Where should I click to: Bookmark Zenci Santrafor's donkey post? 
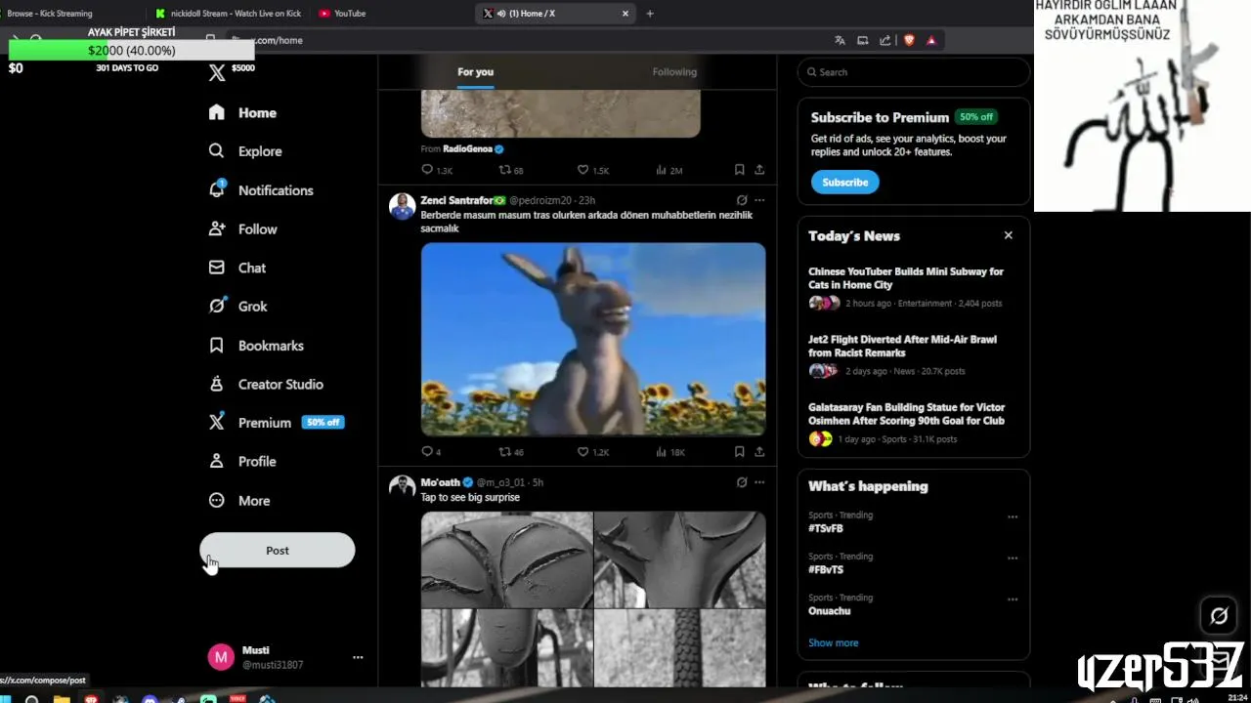[739, 452]
